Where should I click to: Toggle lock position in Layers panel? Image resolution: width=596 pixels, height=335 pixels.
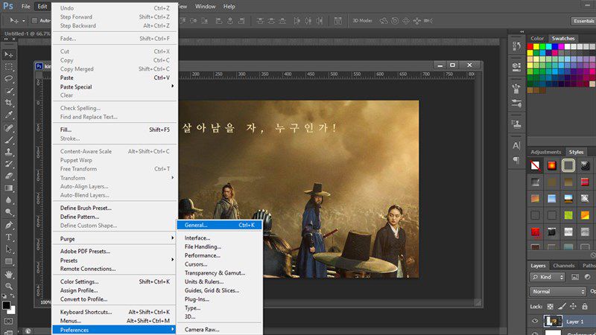pos(573,306)
